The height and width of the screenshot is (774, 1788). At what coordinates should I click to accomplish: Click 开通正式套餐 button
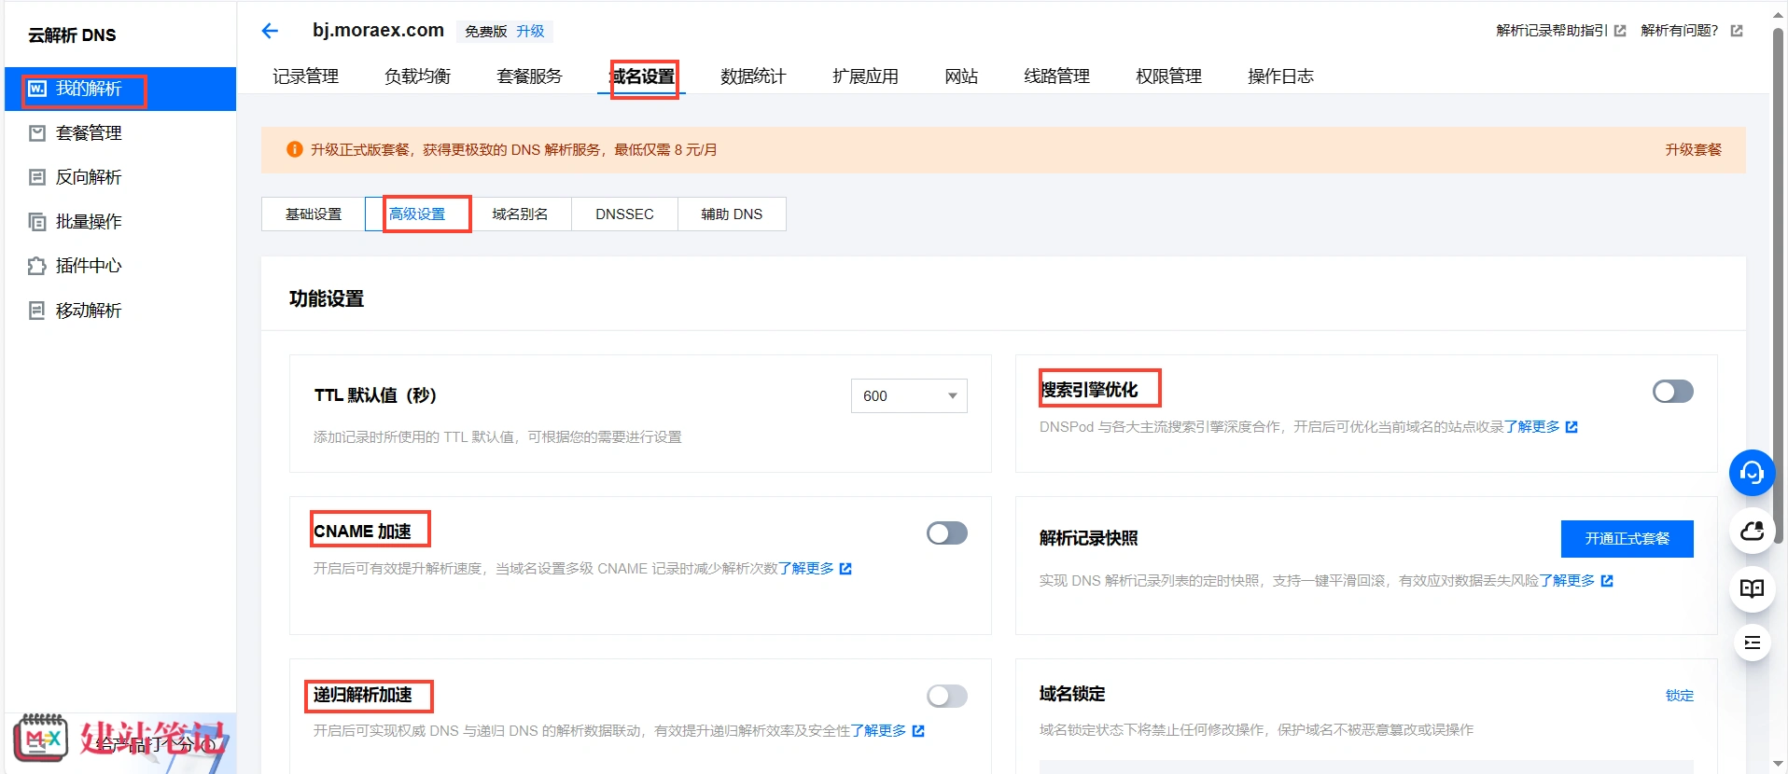pos(1627,539)
